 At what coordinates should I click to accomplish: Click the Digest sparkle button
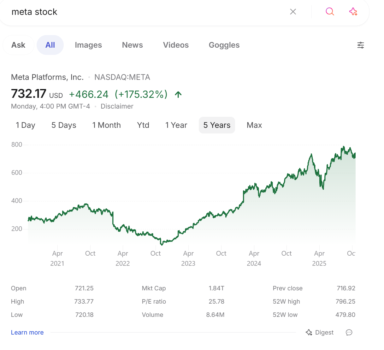pyautogui.click(x=320, y=332)
